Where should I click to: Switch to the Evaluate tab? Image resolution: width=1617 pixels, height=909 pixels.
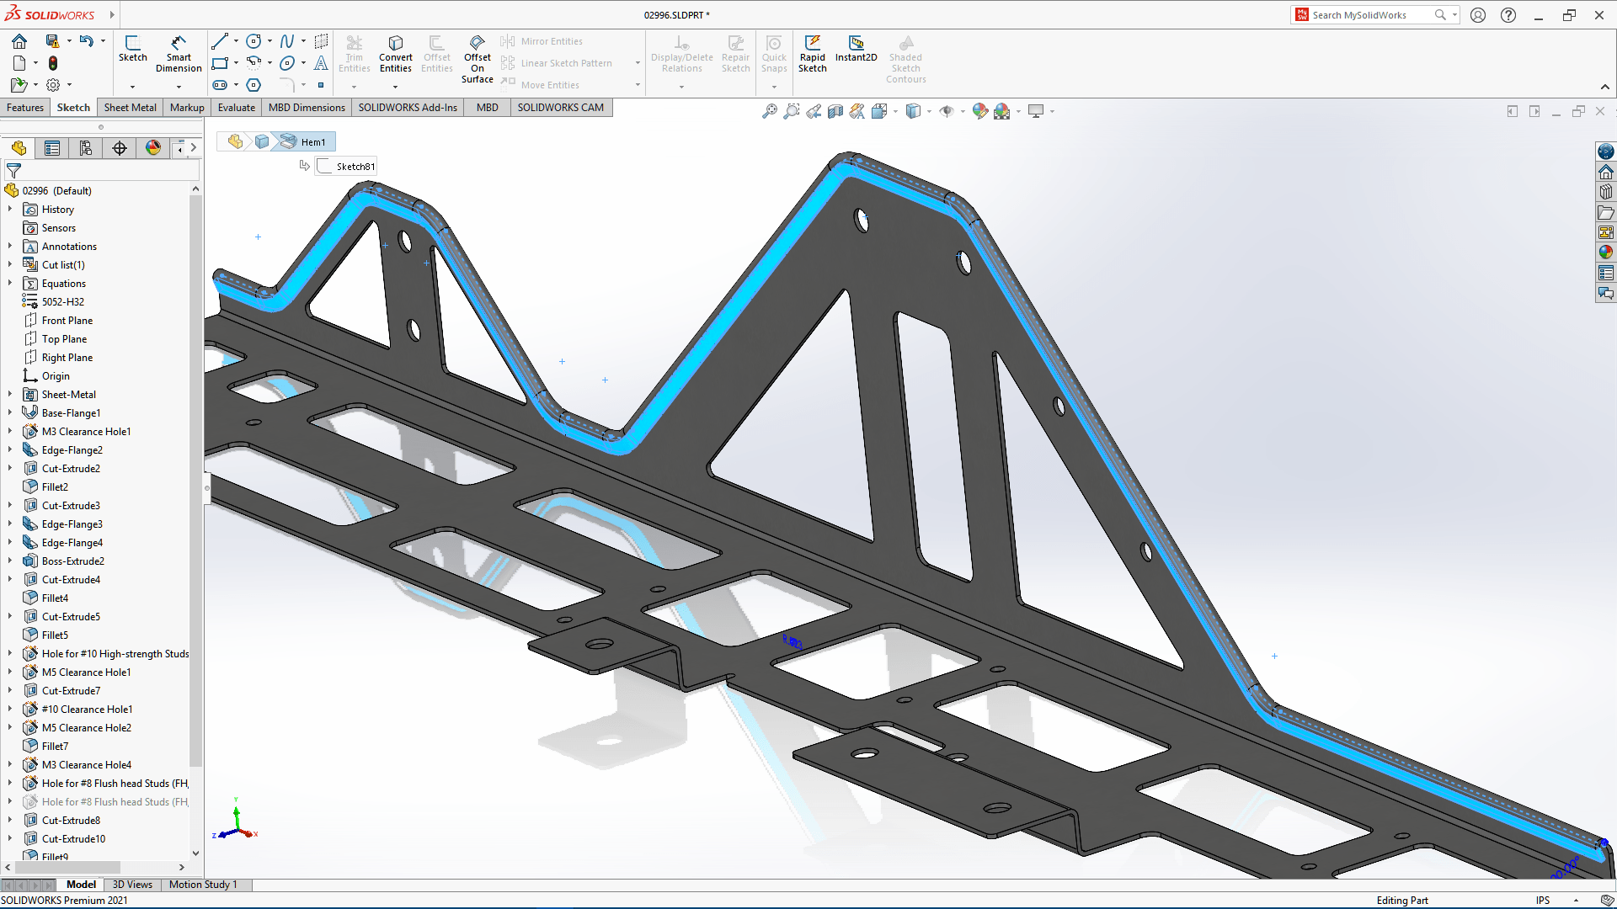pos(234,107)
